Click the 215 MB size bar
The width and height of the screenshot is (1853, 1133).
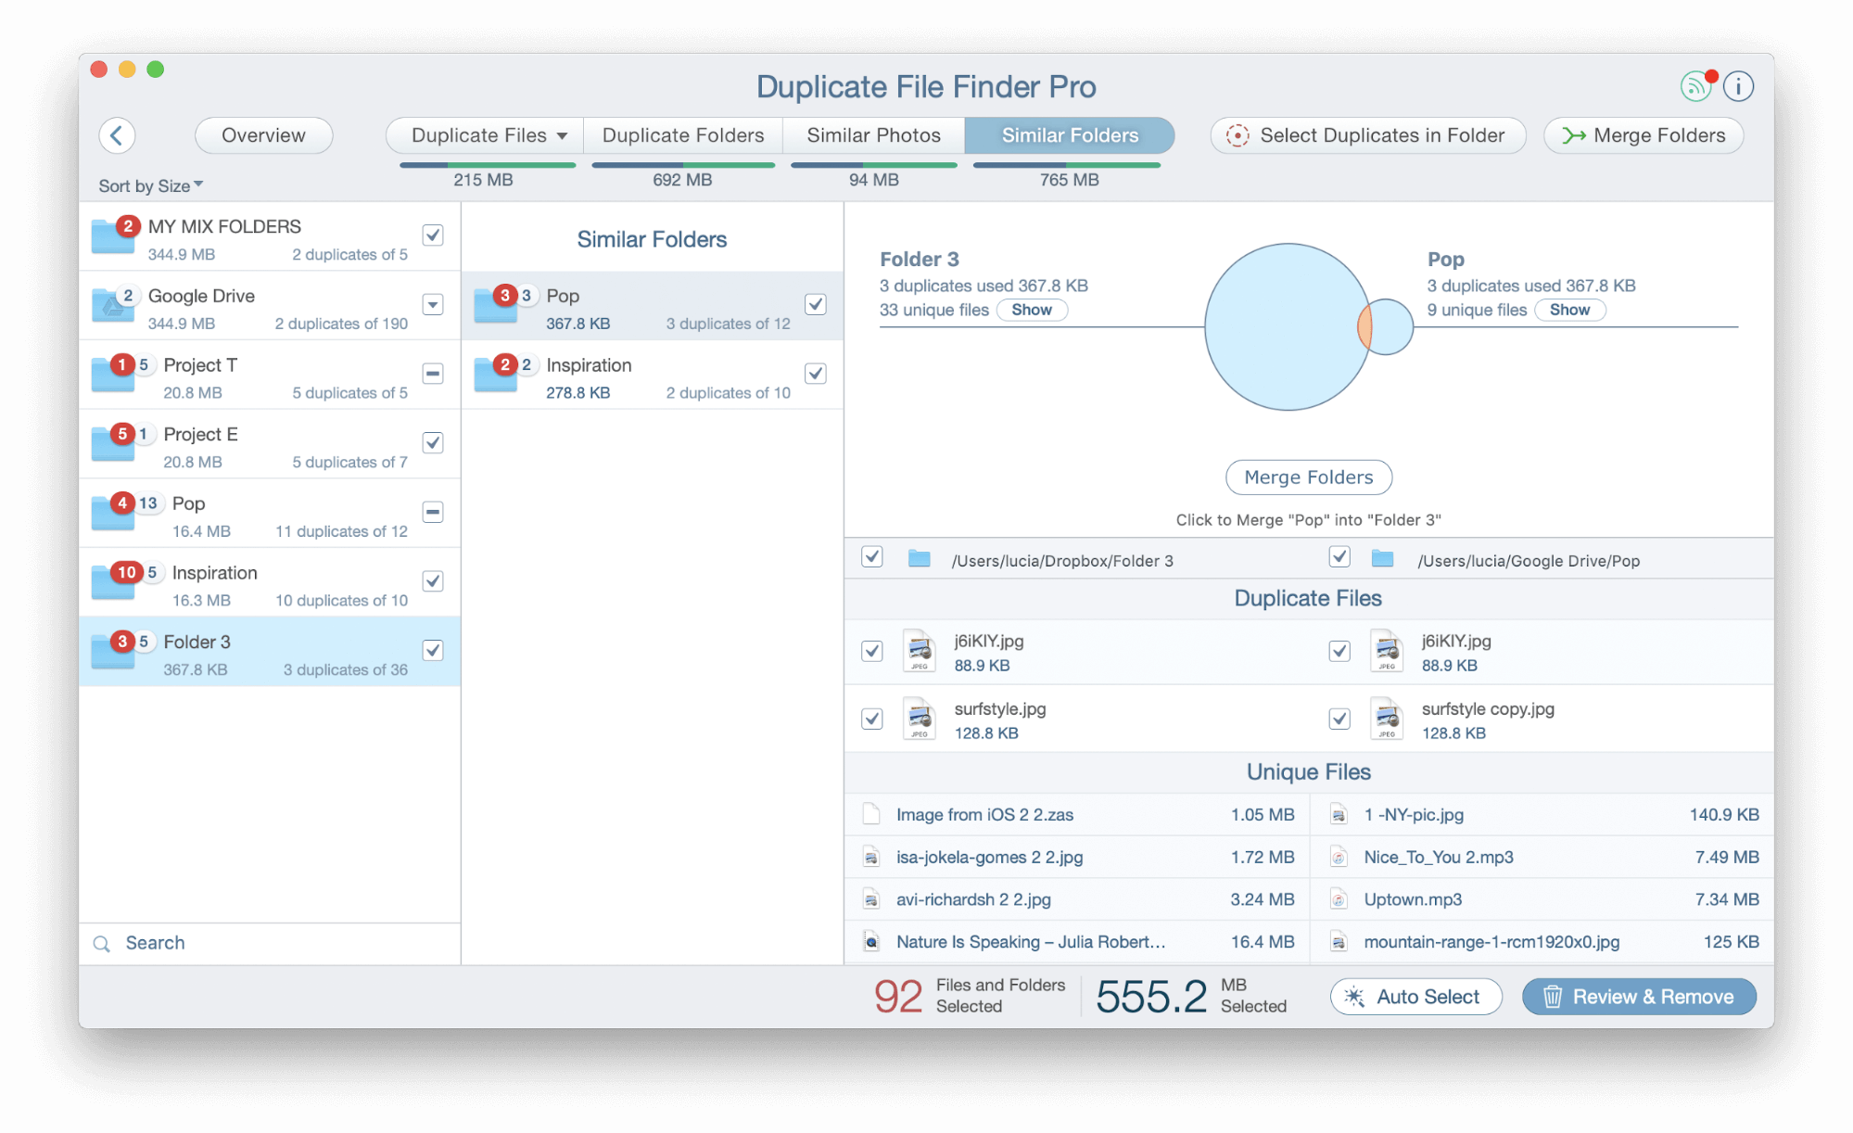coord(488,165)
